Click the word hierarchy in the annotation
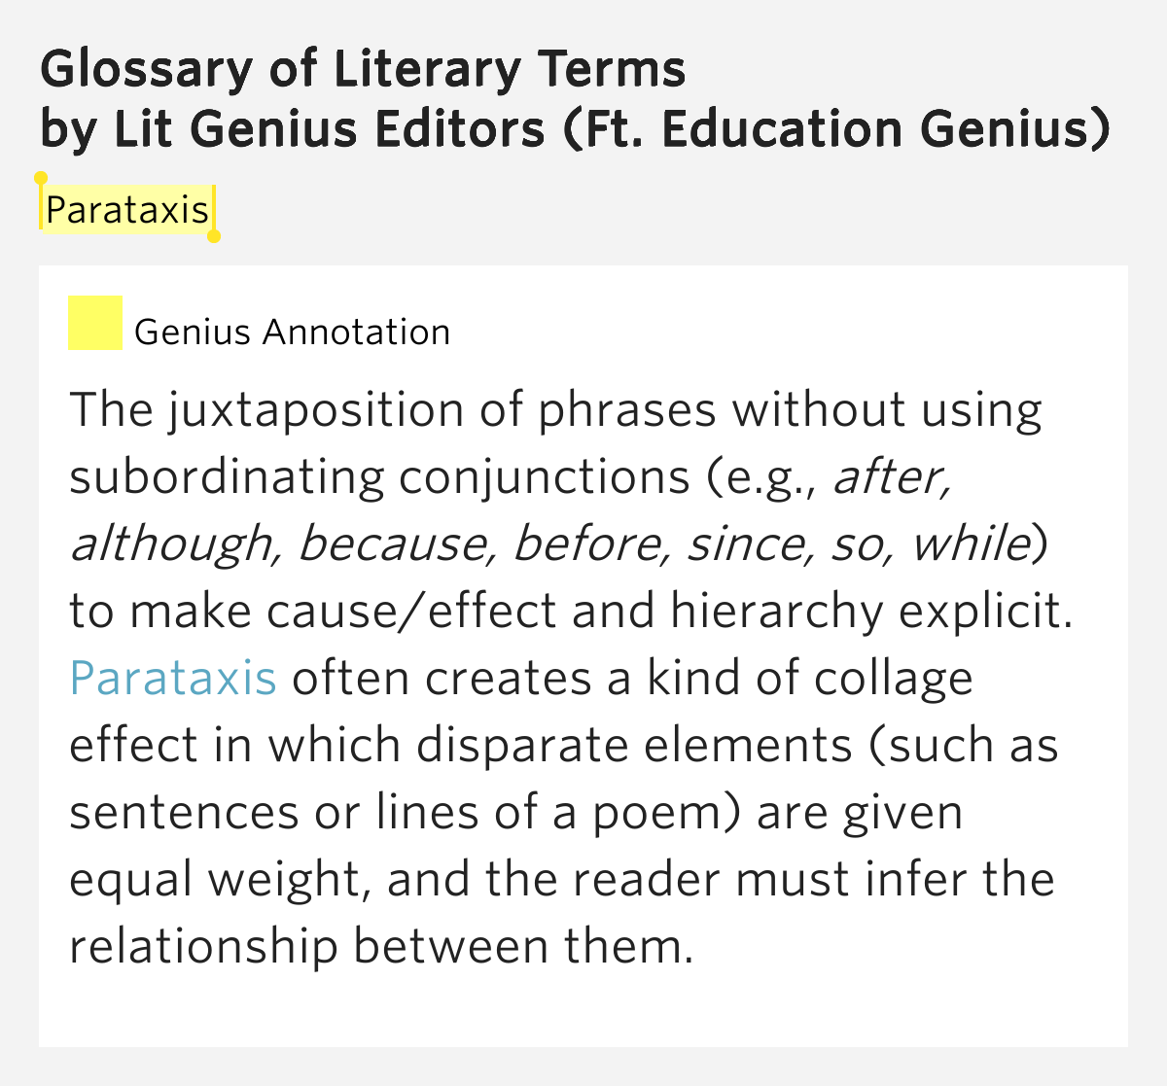 pyautogui.click(x=777, y=613)
